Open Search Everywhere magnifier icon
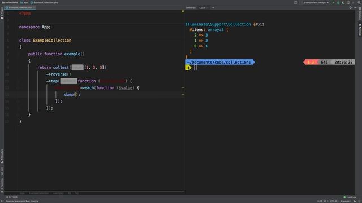362x203 pixels. (x=359, y=2)
